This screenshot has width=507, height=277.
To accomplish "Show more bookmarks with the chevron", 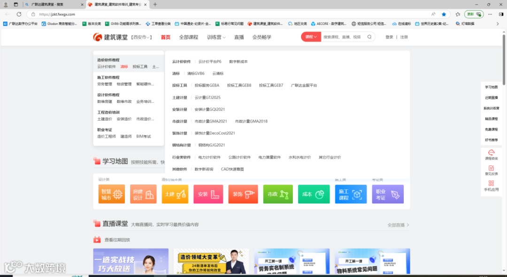I will (x=498, y=23).
